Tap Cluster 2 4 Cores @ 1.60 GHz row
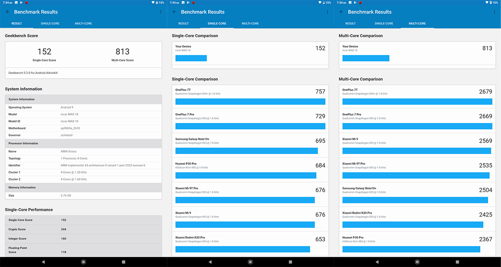This screenshot has height=267, width=501. pos(83,179)
